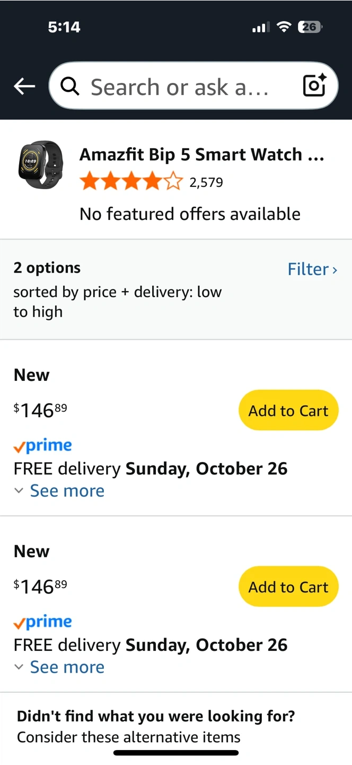Open the Amazfit Bip 5 watch thumbnail

point(40,164)
